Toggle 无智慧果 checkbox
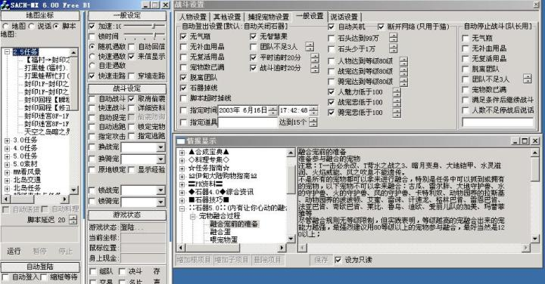 pyautogui.click(x=253, y=36)
